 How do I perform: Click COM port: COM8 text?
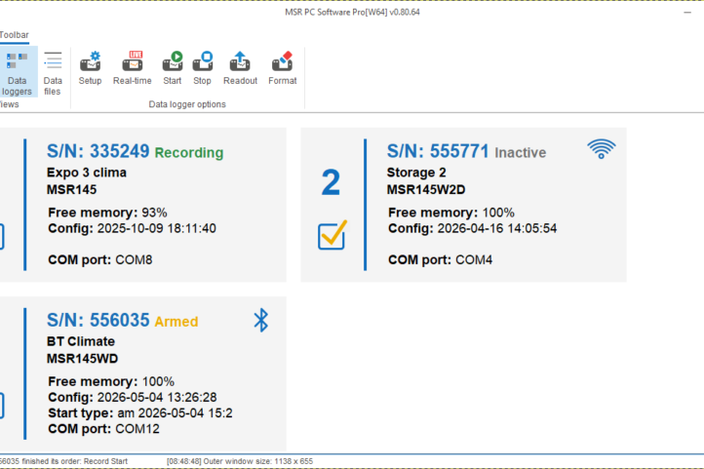[x=100, y=260]
